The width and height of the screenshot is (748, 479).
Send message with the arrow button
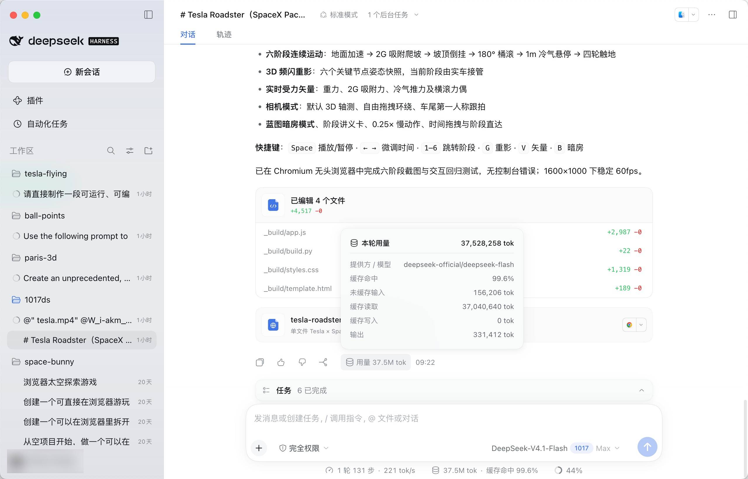[647, 447]
